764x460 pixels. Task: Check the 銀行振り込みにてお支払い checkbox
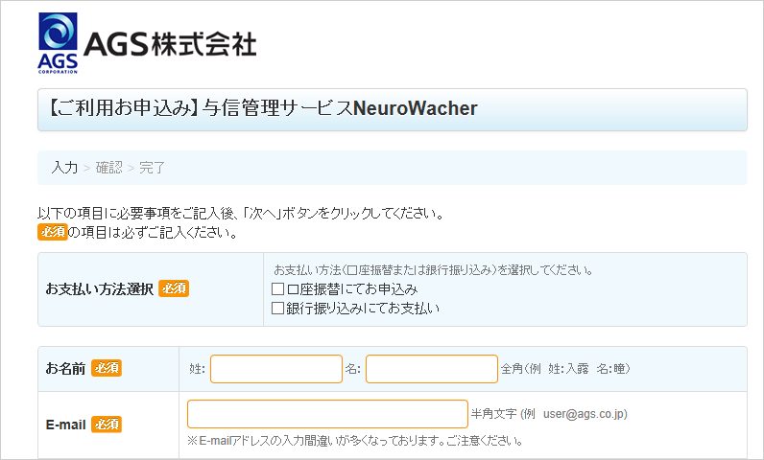pos(278,309)
